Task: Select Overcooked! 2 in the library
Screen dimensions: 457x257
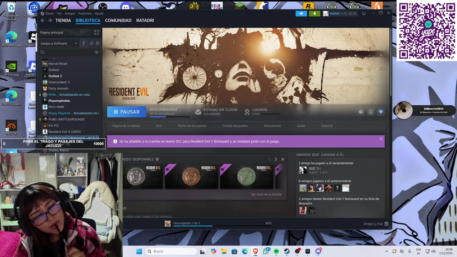Action: click(59, 82)
